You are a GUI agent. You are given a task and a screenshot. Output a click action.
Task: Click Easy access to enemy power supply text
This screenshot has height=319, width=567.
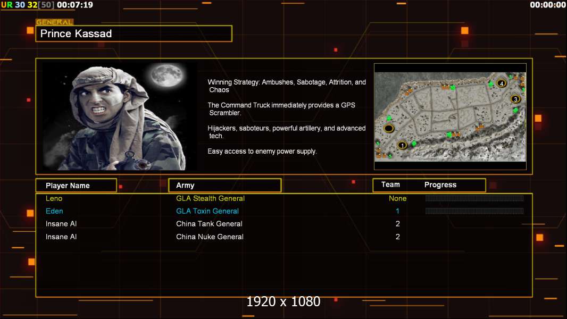(x=262, y=152)
